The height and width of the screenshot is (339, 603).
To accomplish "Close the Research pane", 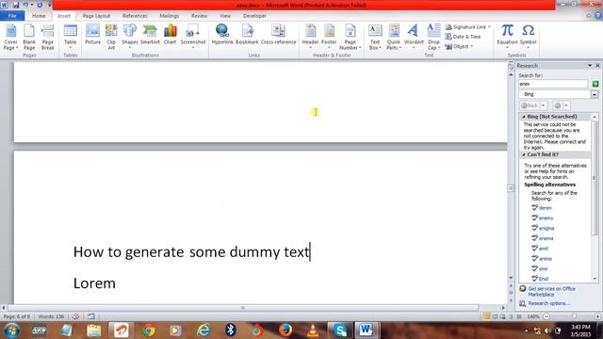I will click(x=597, y=66).
